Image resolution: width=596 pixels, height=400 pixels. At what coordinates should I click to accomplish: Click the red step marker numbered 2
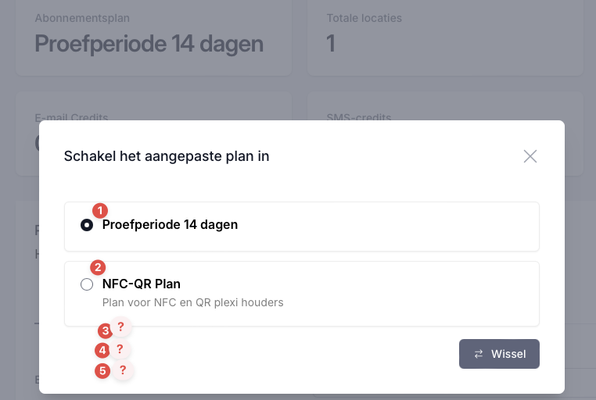coord(99,266)
